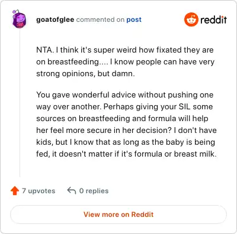Click the word "SIL" in the comment

coord(185,107)
